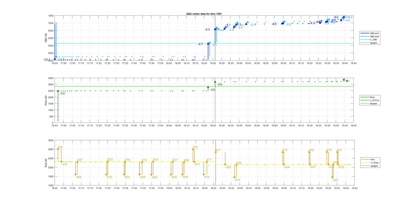Click the '609' roll data label

pyautogui.click(x=186, y=160)
